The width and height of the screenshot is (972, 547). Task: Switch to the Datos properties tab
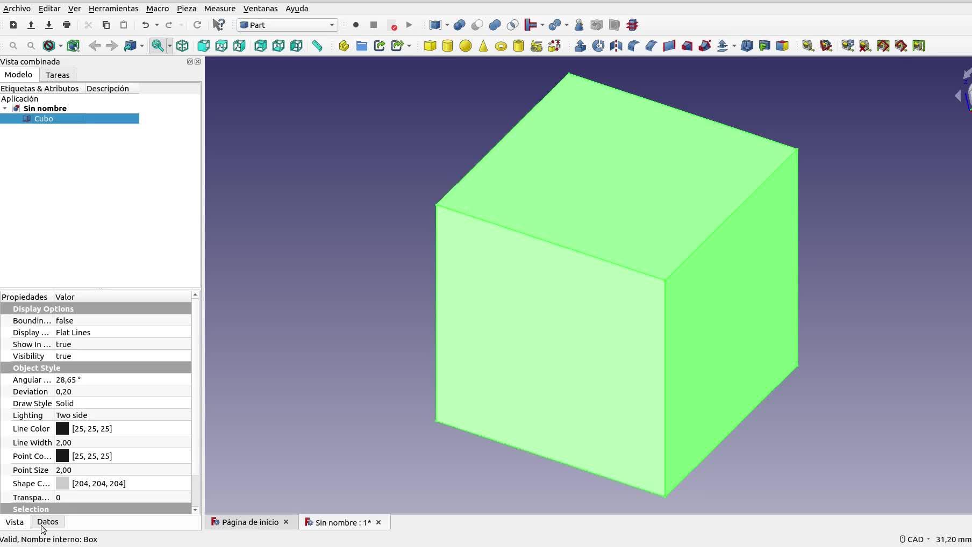[x=47, y=522]
